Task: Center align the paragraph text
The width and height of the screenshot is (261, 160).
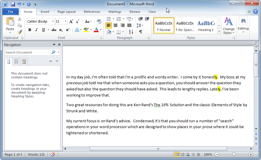Action: [x=115, y=25]
